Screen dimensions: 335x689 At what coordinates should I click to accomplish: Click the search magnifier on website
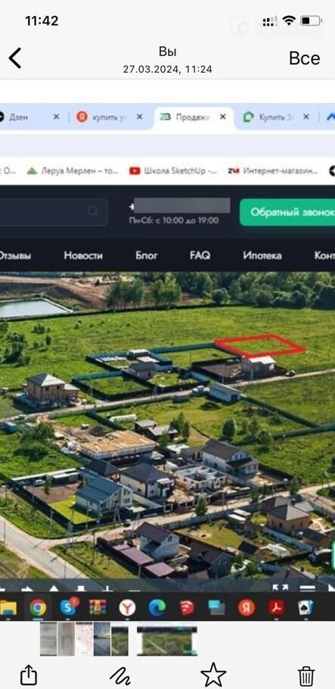click(x=93, y=212)
